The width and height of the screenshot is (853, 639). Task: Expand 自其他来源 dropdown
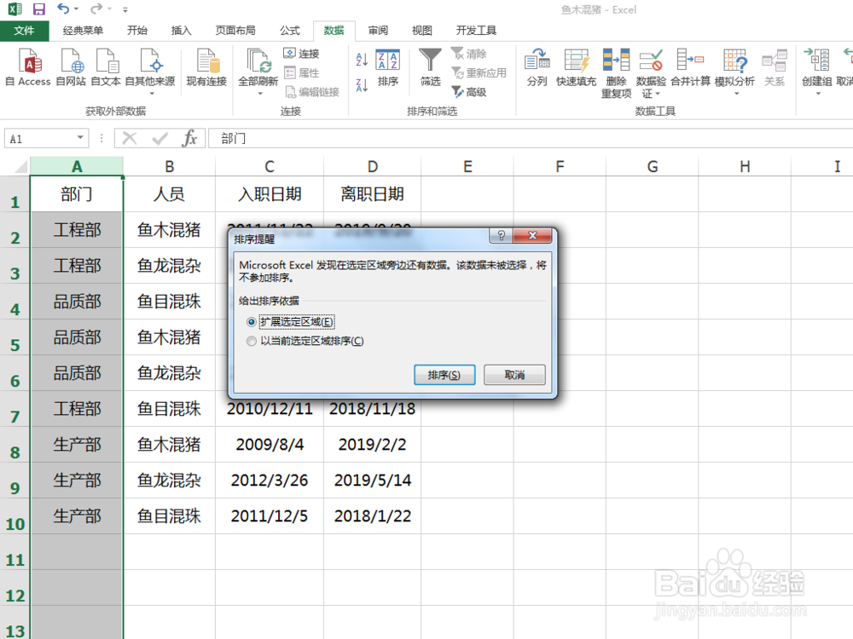click(x=152, y=94)
